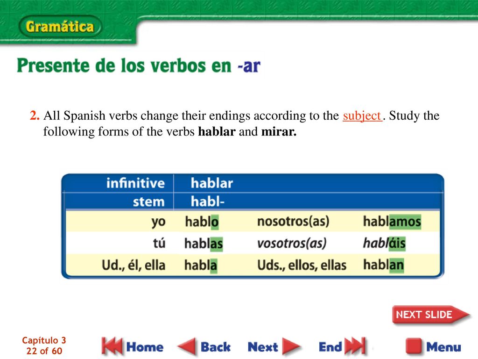Click the red Menu square icon

[x=415, y=346]
